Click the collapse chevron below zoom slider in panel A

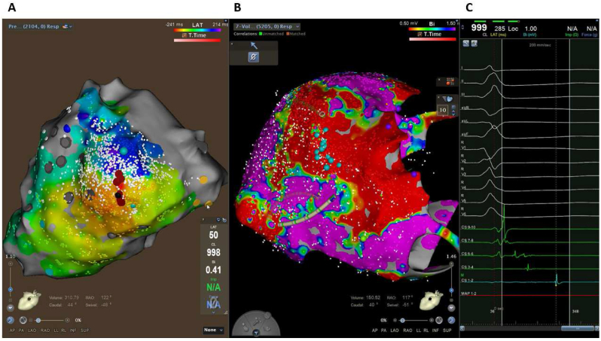[x=11, y=307]
